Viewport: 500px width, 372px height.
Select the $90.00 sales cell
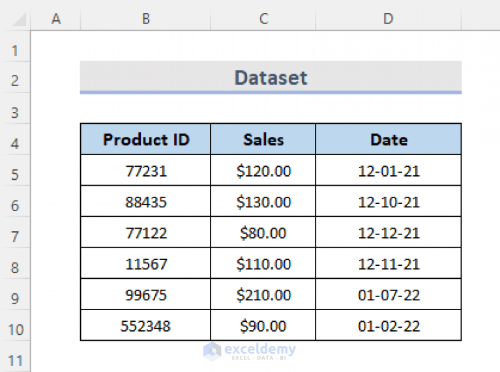click(x=263, y=325)
